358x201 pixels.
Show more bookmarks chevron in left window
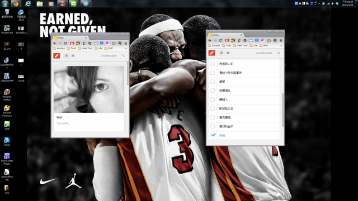point(126,49)
